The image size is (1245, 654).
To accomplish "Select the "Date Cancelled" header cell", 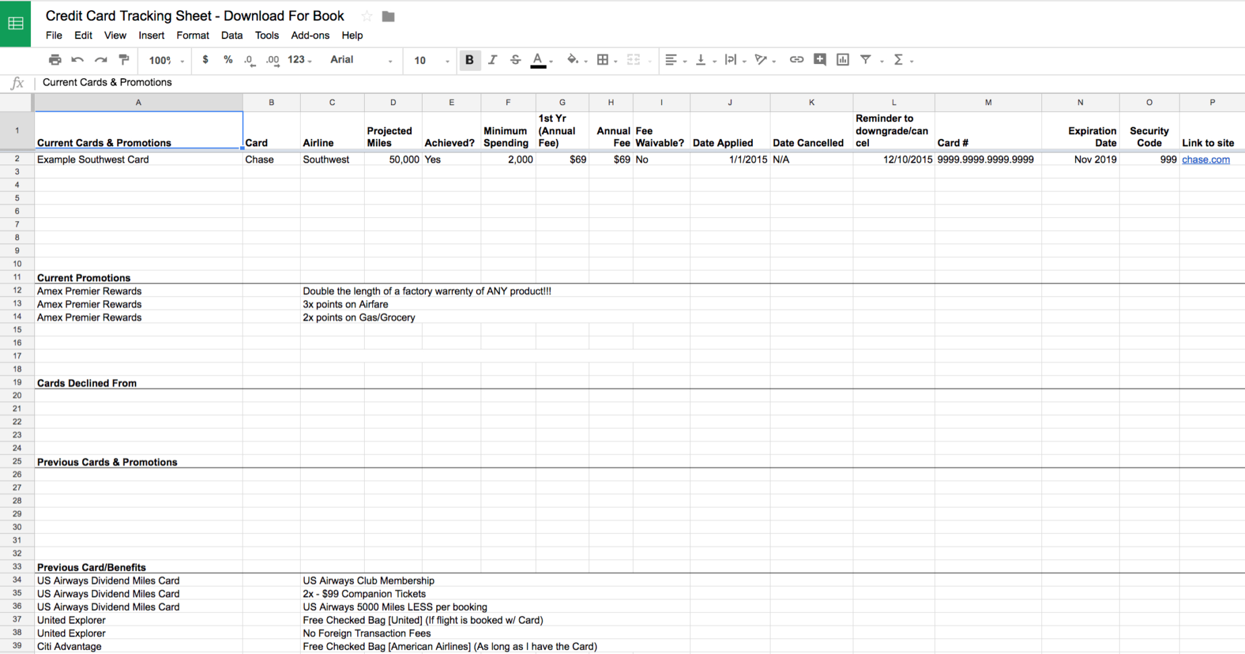I will tap(812, 131).
